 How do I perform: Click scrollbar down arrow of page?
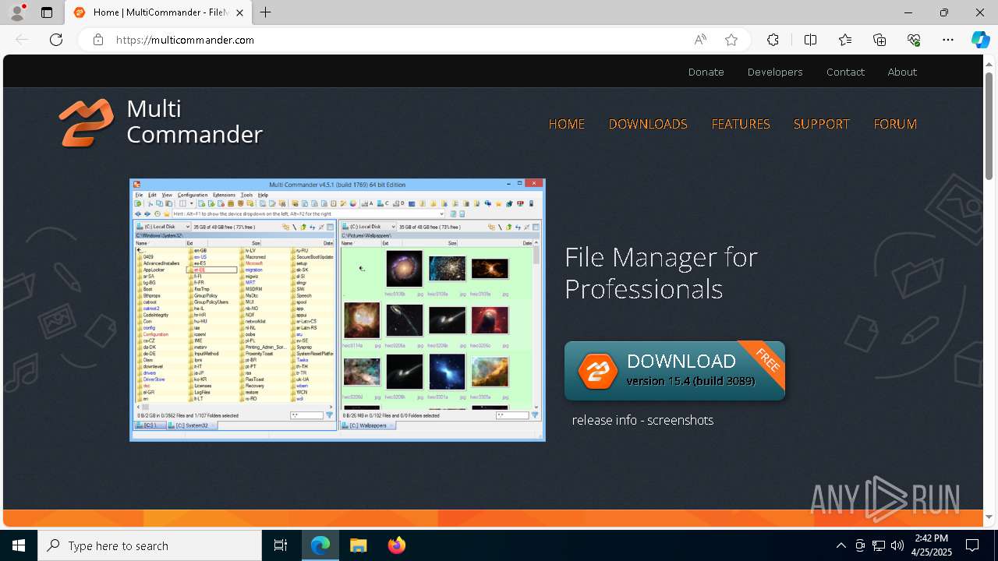click(989, 517)
